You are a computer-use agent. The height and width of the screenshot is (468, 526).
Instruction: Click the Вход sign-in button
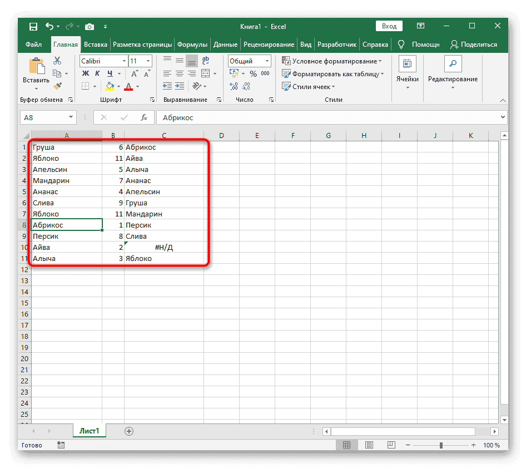(x=389, y=26)
